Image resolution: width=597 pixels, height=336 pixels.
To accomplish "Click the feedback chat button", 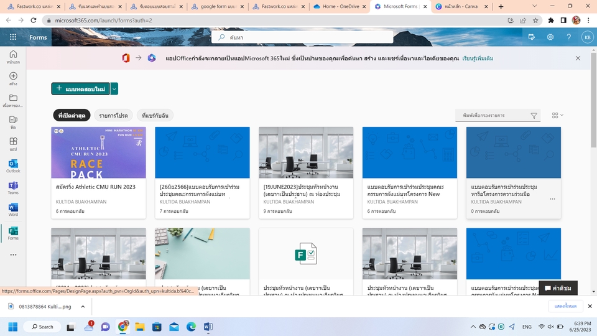I will (558, 288).
